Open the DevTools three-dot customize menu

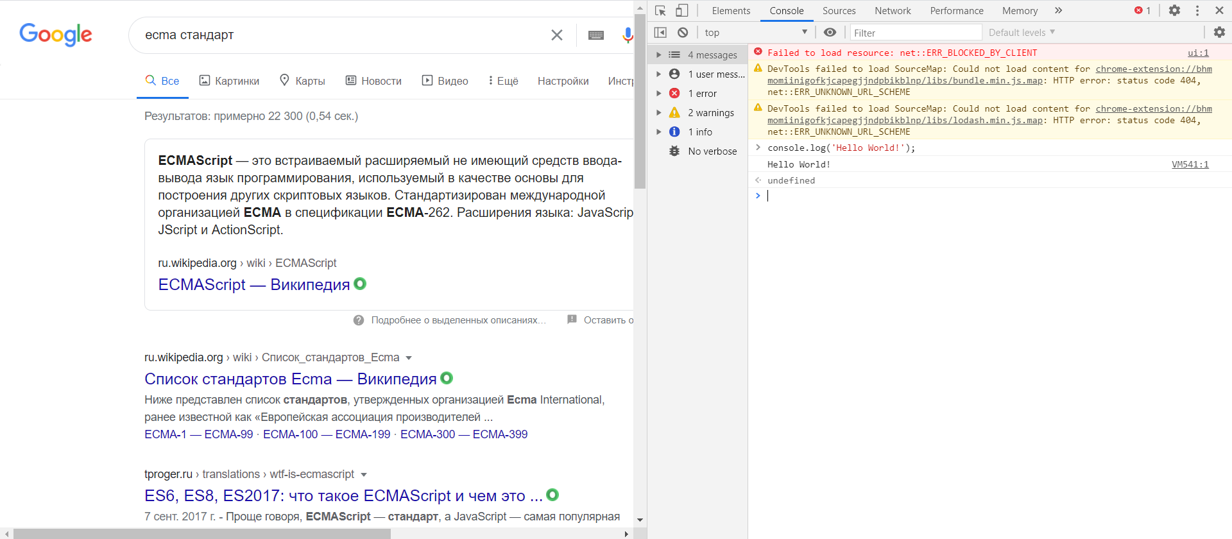(1197, 11)
